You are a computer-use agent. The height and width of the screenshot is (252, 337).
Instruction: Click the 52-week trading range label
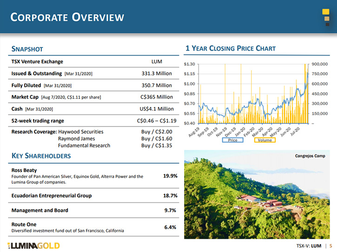coord(38,120)
